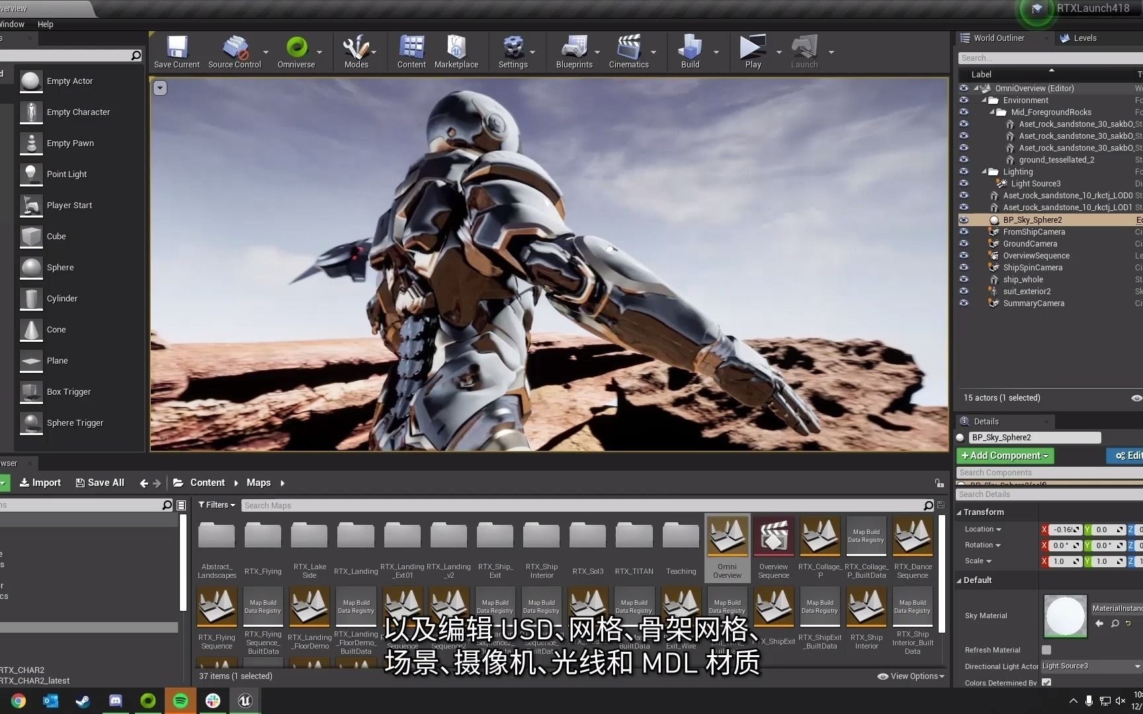Click the Search Maps input field
The width and height of the screenshot is (1143, 714).
582,506
